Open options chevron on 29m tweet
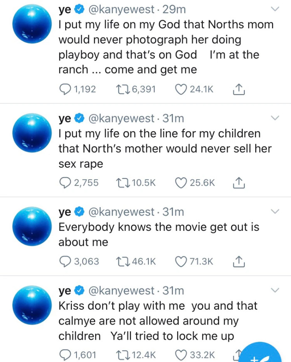 tap(275, 9)
